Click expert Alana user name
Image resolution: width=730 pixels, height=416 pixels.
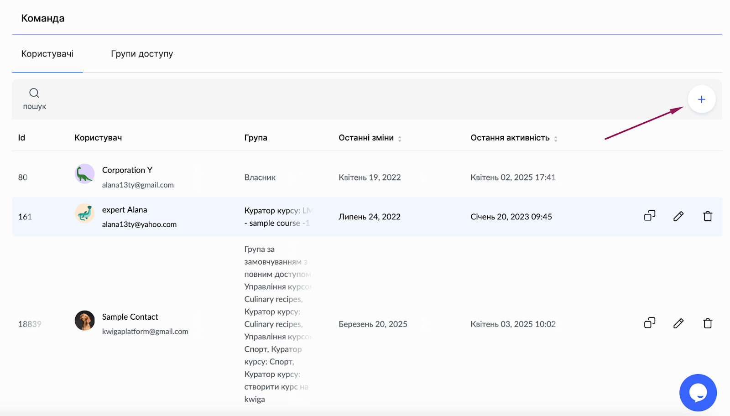125,210
